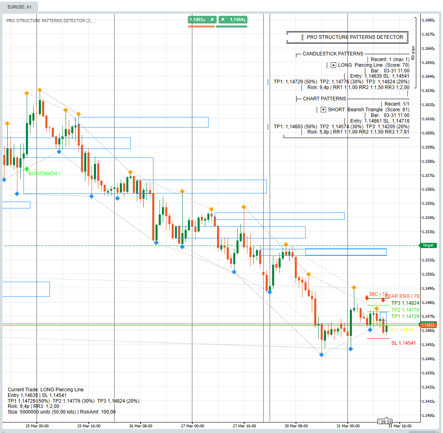The image size is (443, 433).
Task: Click the orange 1.14635 current price tag
Action: tap(428, 325)
